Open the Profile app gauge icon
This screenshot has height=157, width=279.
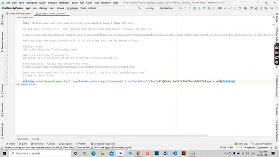(204, 8)
